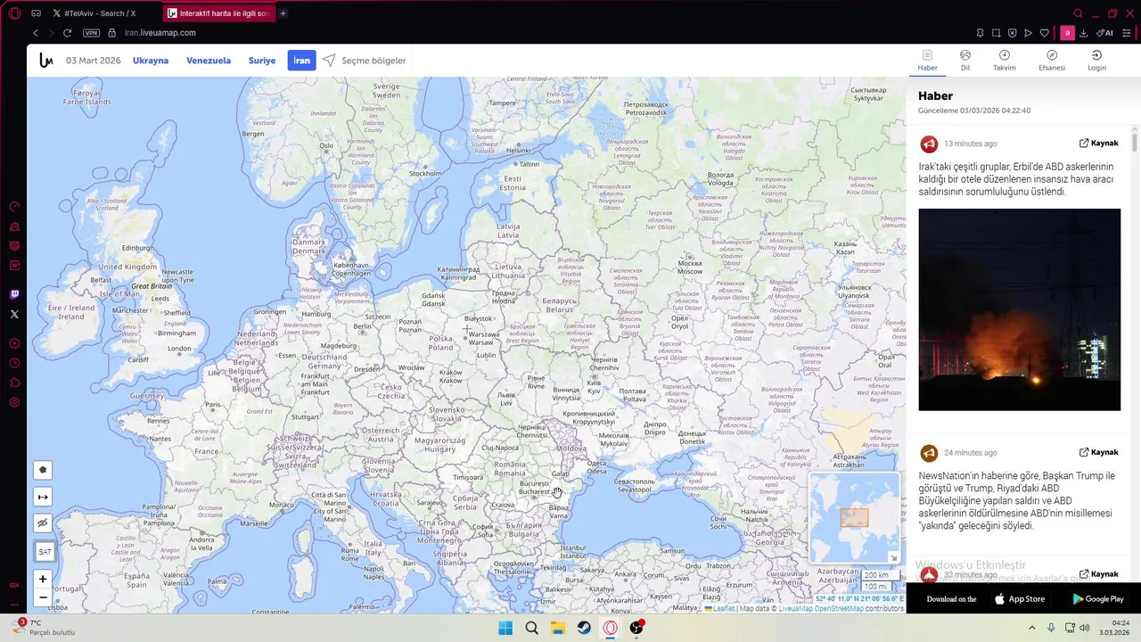The height and width of the screenshot is (642, 1141).
Task: Toggle the browser VPN badge
Action: [91, 33]
